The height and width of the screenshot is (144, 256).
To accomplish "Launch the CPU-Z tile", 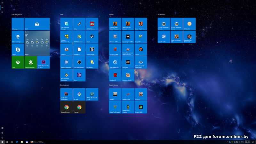I will coord(79,75).
